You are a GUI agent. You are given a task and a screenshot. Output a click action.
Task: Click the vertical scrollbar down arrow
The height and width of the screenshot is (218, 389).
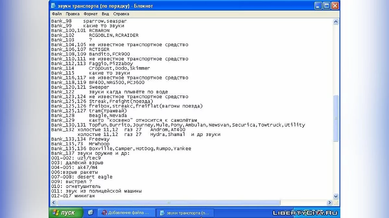pos(336,196)
